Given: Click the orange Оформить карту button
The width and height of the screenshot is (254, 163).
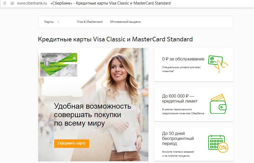Looking at the screenshot, I should 72,143.
